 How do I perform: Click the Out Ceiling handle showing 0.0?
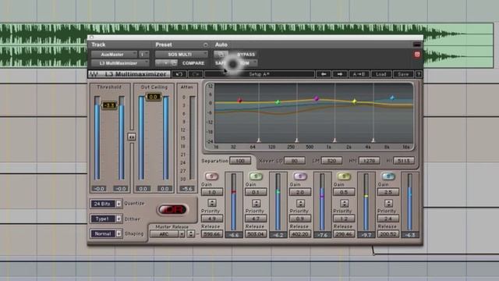(153, 97)
